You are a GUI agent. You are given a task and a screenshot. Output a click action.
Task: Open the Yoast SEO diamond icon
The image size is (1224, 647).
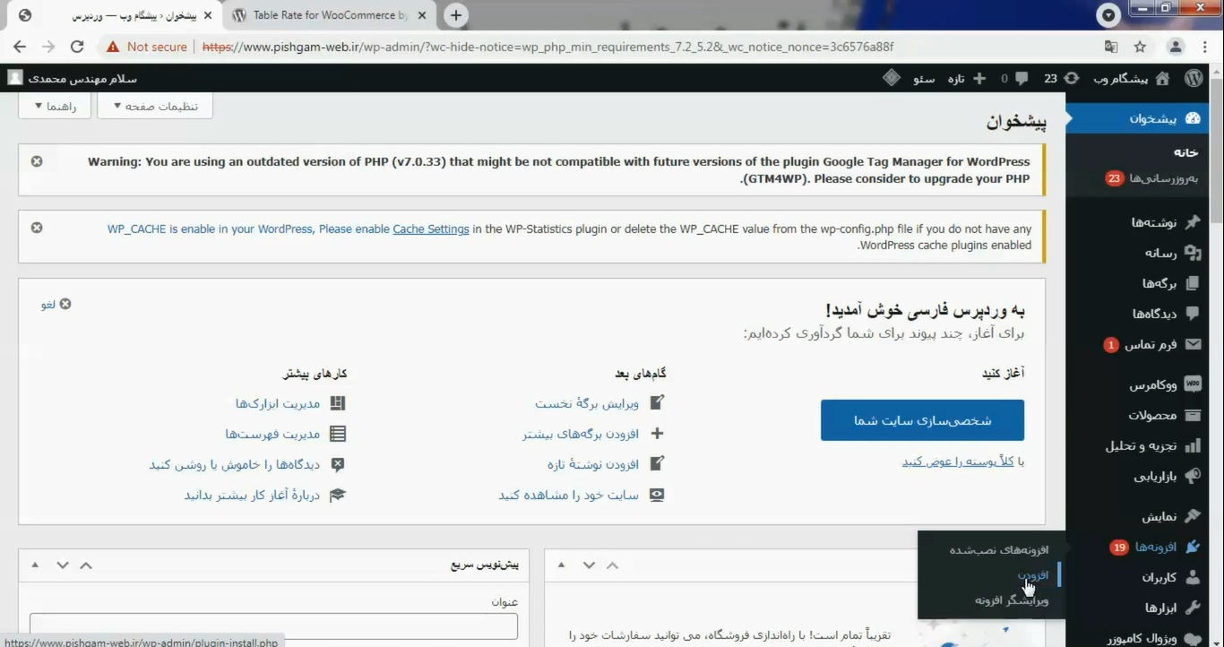coord(891,78)
